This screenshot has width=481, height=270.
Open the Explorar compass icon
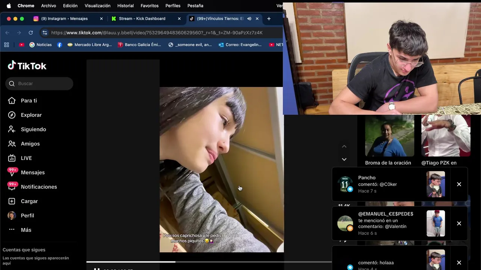[12, 115]
